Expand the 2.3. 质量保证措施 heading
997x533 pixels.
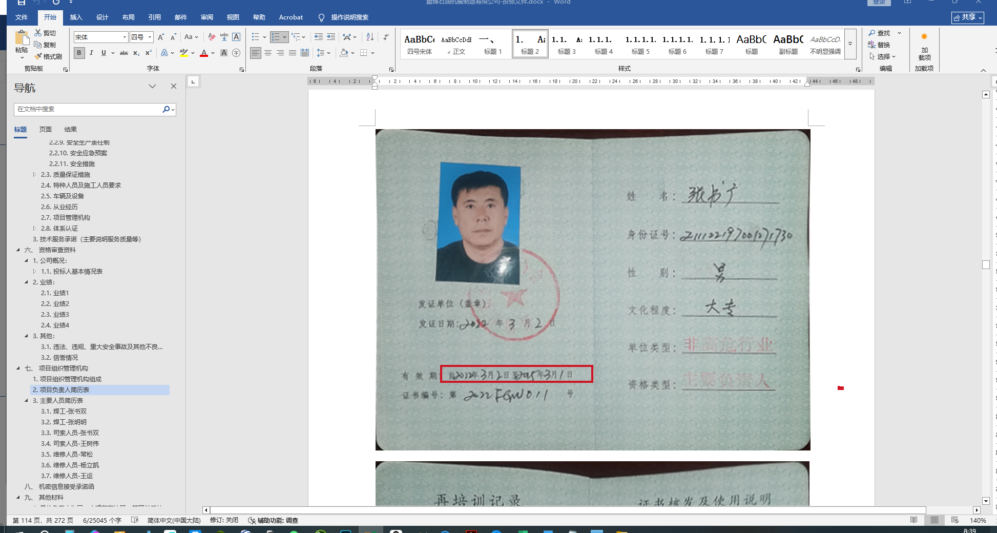coord(34,175)
